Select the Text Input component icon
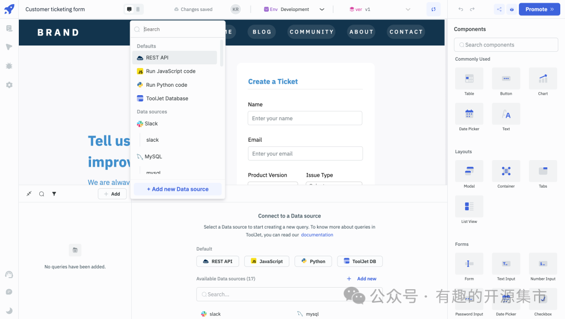The height and width of the screenshot is (319, 565). point(506,264)
